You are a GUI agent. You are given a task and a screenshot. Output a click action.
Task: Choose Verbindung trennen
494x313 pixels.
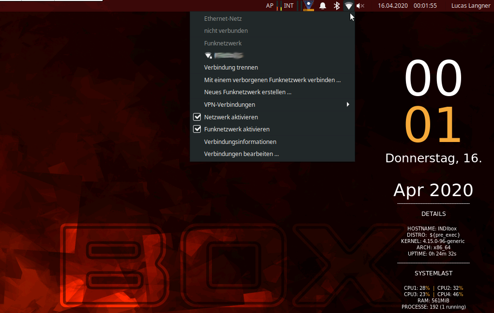[231, 68]
